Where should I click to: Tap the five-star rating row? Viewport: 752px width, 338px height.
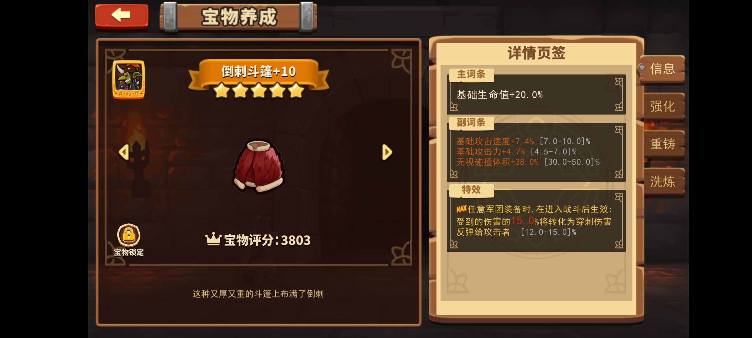258,91
